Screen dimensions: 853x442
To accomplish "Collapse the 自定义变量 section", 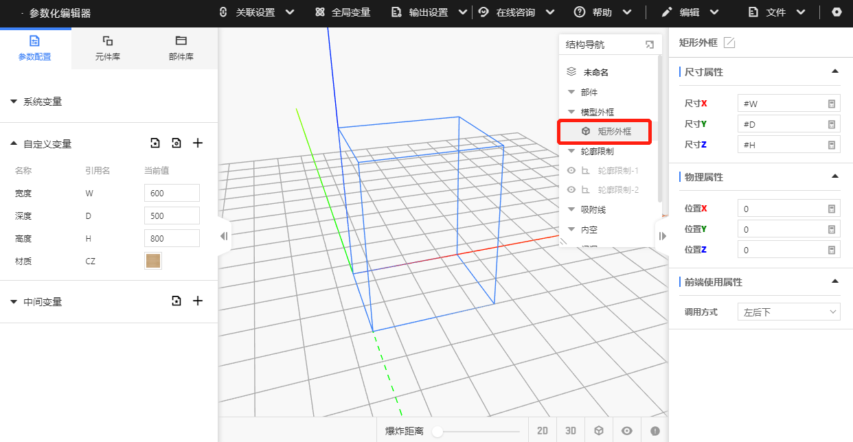I will [14, 143].
